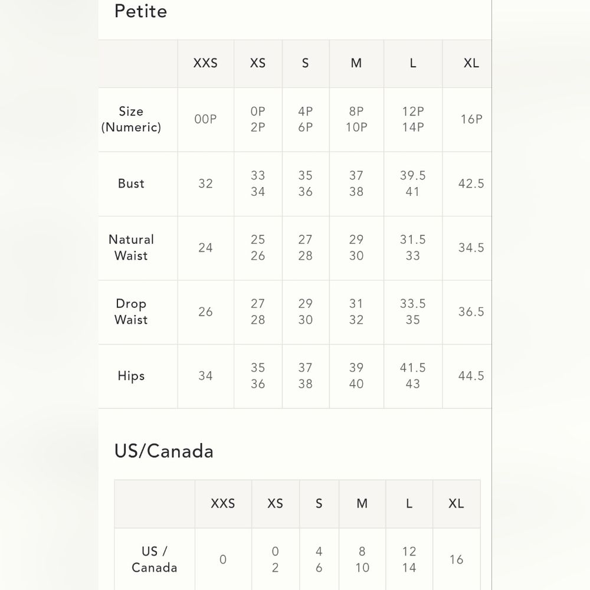This screenshot has height=590, width=590.
Task: Select the L column header in US/Canada table
Action: pyautogui.click(x=409, y=503)
